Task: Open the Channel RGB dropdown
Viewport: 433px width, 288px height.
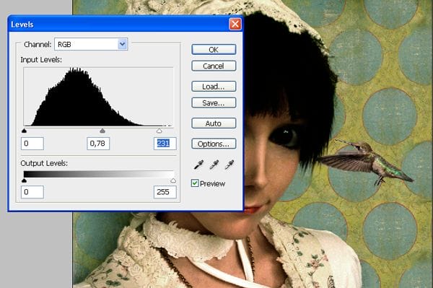Action: pos(91,44)
